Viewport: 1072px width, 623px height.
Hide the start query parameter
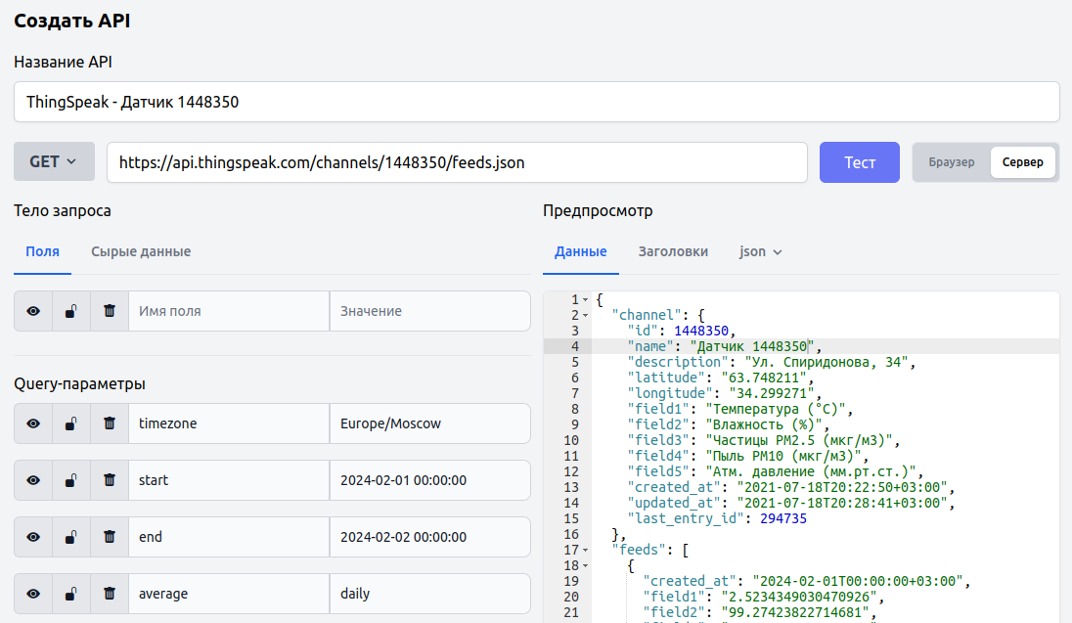coord(33,480)
